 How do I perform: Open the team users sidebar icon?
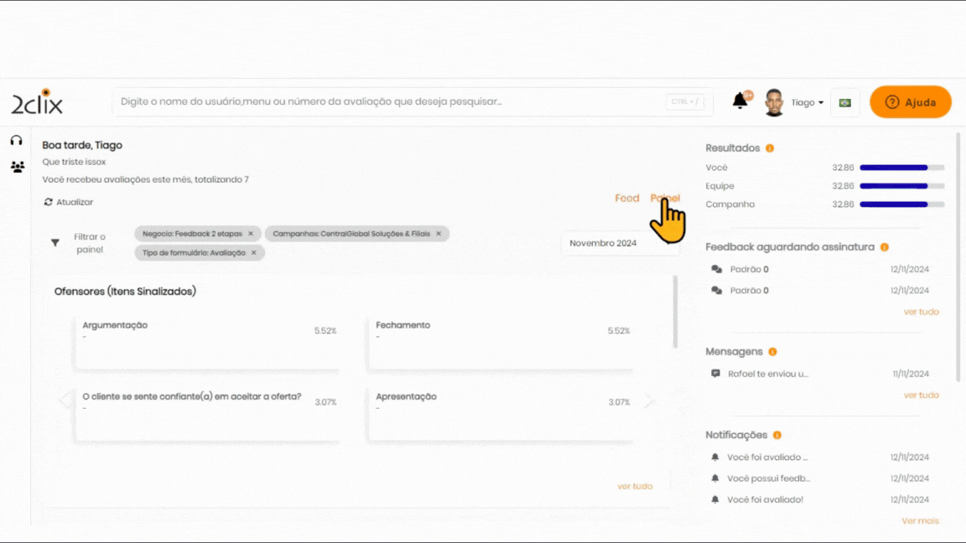[x=17, y=167]
